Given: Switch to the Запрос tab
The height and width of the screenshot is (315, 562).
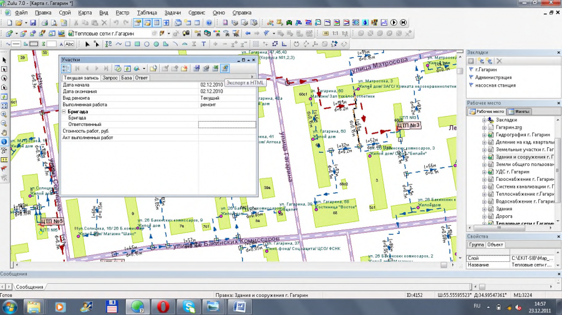Looking at the screenshot, I should [110, 78].
